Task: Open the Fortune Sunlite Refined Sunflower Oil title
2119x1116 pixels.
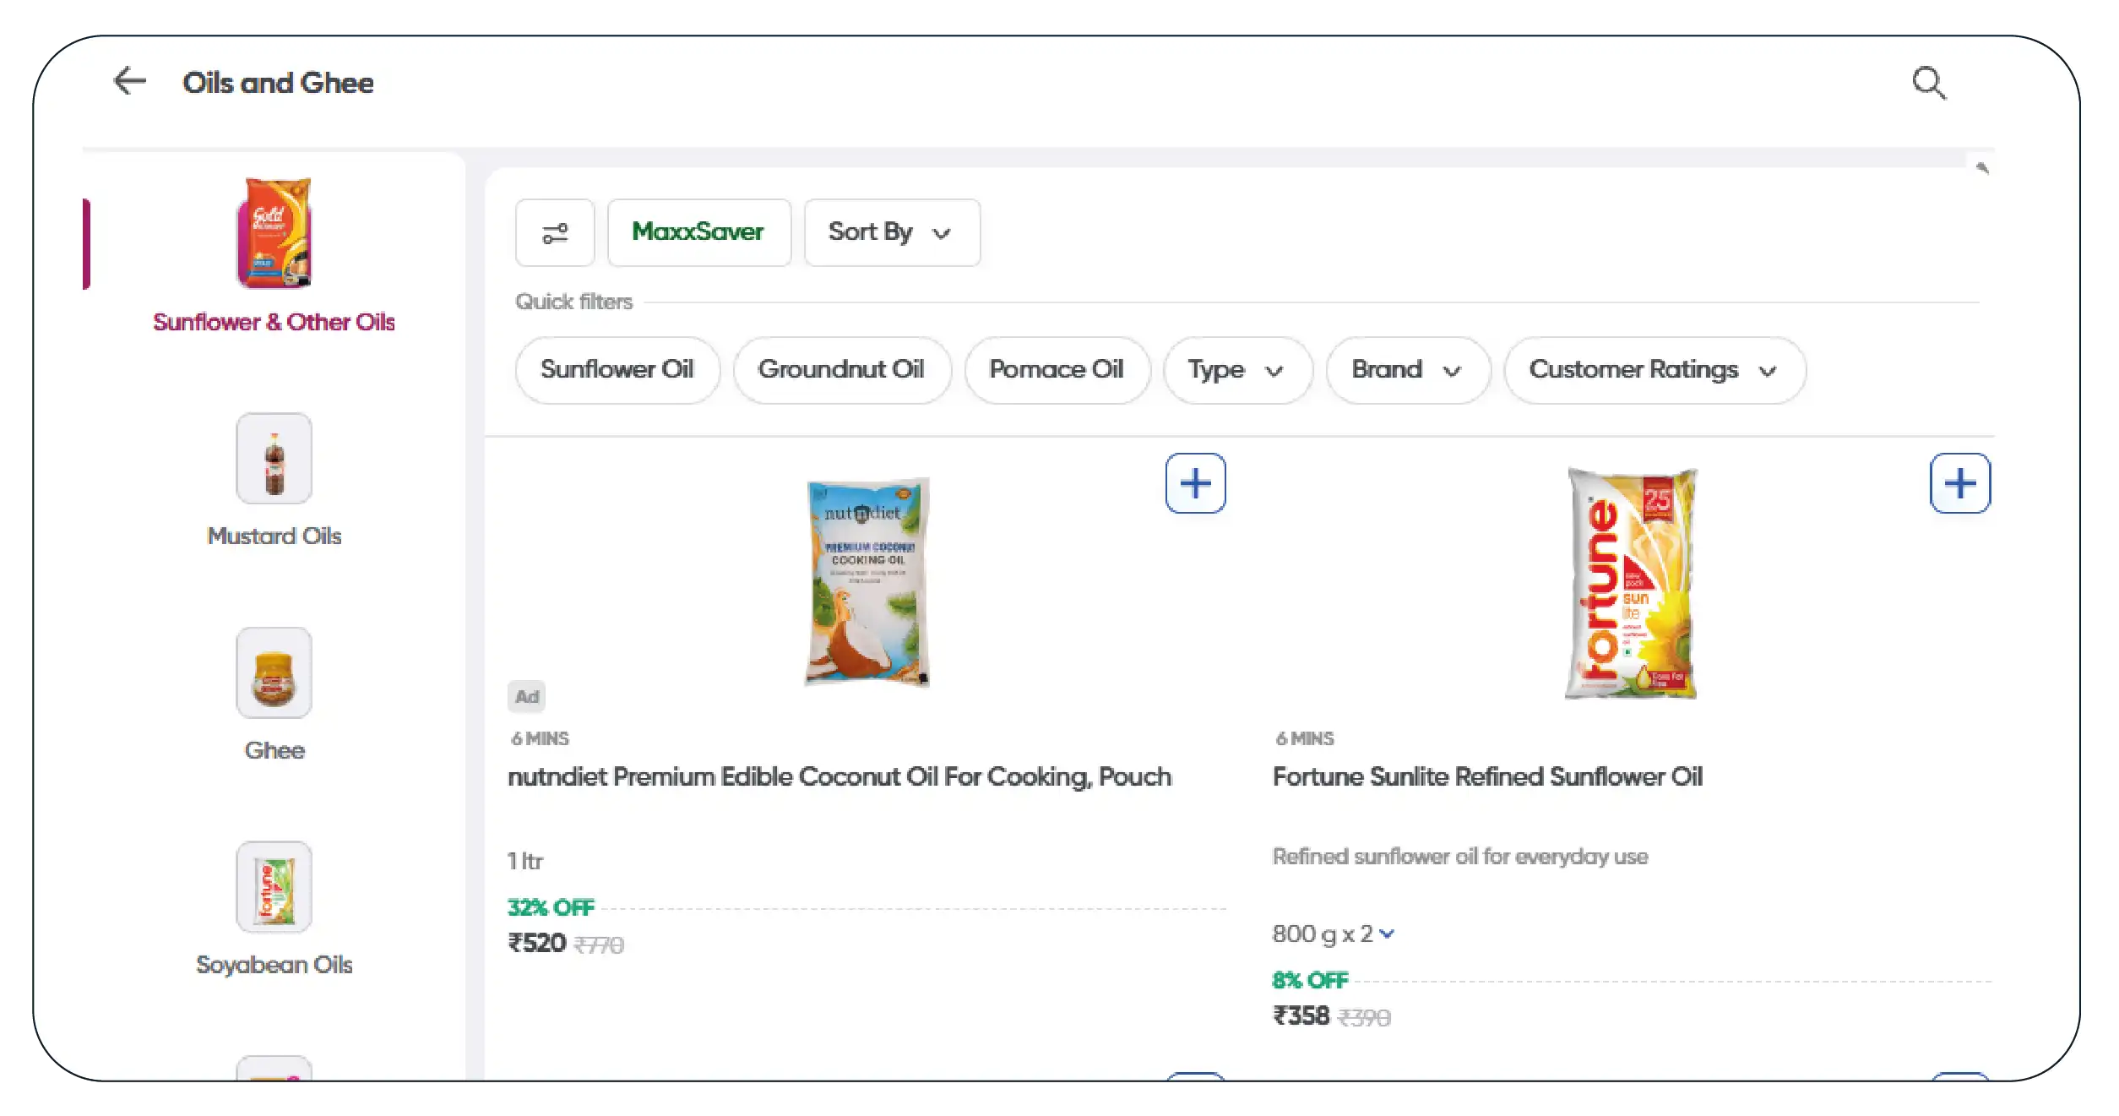Action: 1487,776
